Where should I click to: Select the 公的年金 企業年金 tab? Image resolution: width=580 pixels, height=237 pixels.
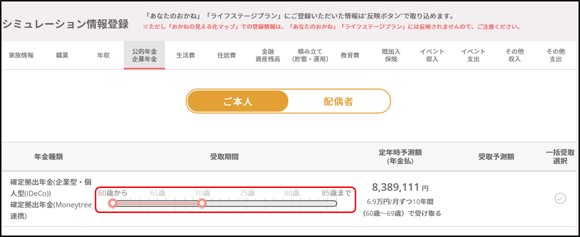(x=144, y=55)
